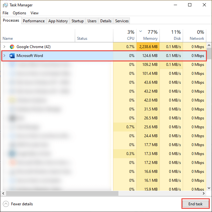The height and width of the screenshot is (212, 212).
Task: Switch to the Details tab
Action: pos(106,21)
